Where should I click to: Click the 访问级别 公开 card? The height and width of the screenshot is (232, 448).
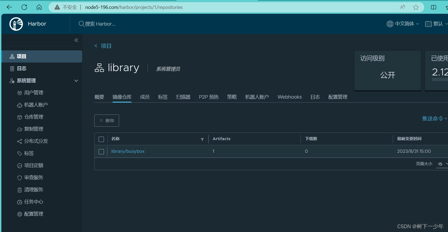pos(388,70)
